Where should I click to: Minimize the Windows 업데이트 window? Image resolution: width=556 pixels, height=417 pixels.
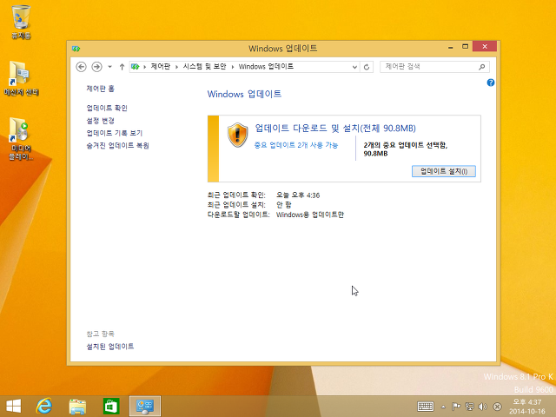451,47
